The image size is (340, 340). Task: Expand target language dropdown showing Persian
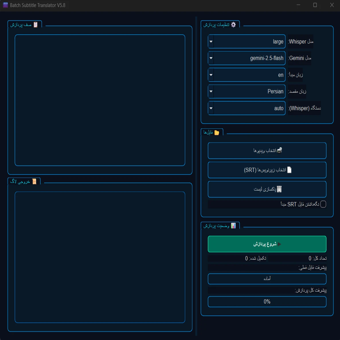tap(211, 91)
